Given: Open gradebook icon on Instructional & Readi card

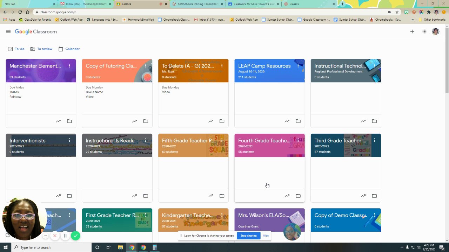Looking at the screenshot, I should click(134, 196).
